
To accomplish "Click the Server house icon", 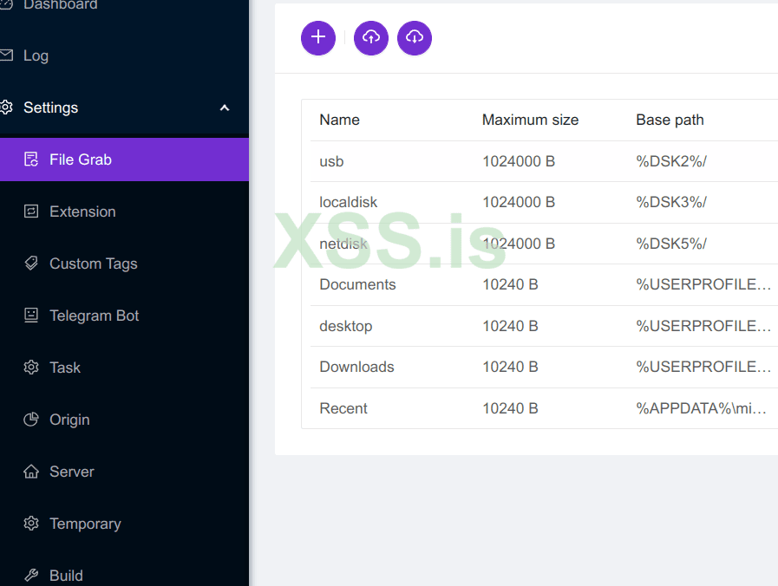I will click(x=31, y=472).
